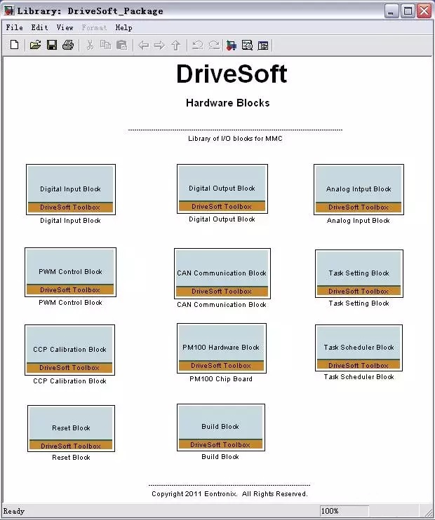Toggle the Model Browser toolbar icon

[263, 46]
